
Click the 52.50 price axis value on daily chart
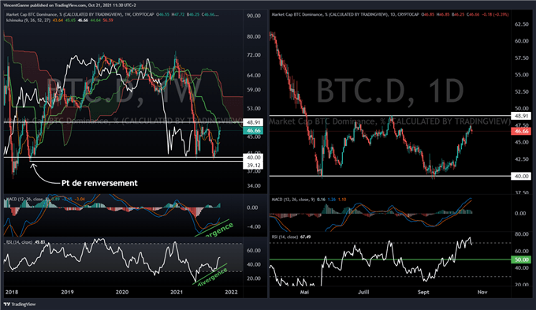[522, 92]
